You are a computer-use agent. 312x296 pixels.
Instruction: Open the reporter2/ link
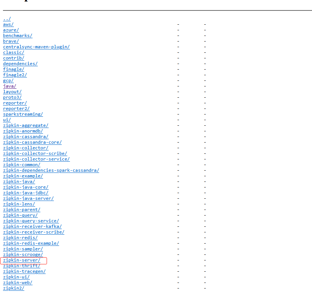click(16, 109)
